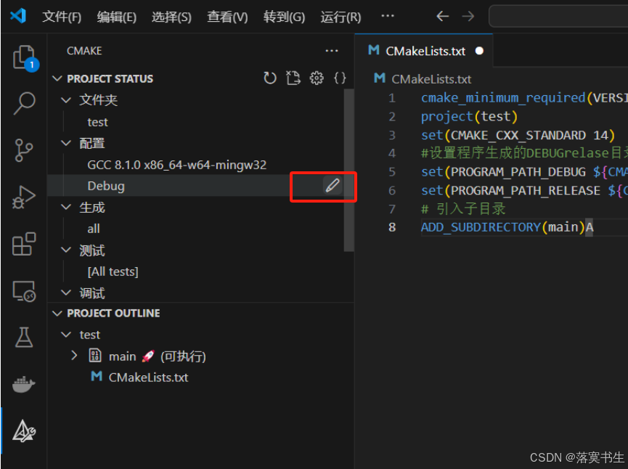This screenshot has width=628, height=469.
Task: Open the 运行(R) menu
Action: (340, 17)
